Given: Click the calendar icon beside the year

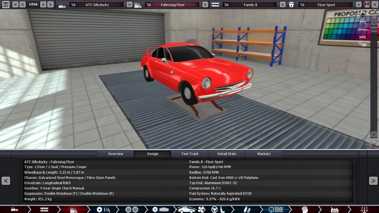Looking at the screenshot, I should (x=6, y=4).
